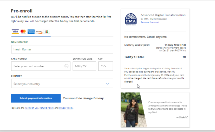
Task: Focus the card number input field
Action: [41, 66]
